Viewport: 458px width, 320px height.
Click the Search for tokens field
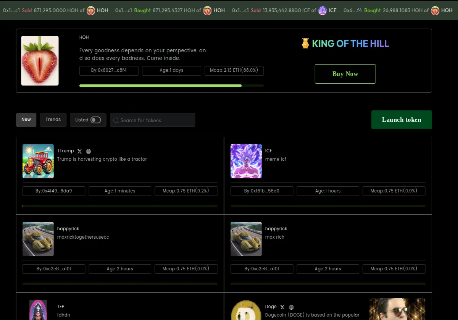click(x=152, y=120)
